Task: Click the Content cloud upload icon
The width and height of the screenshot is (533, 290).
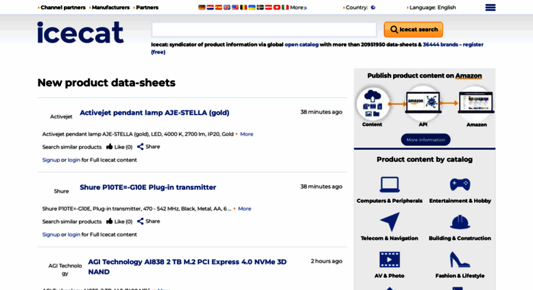Action: 372,104
